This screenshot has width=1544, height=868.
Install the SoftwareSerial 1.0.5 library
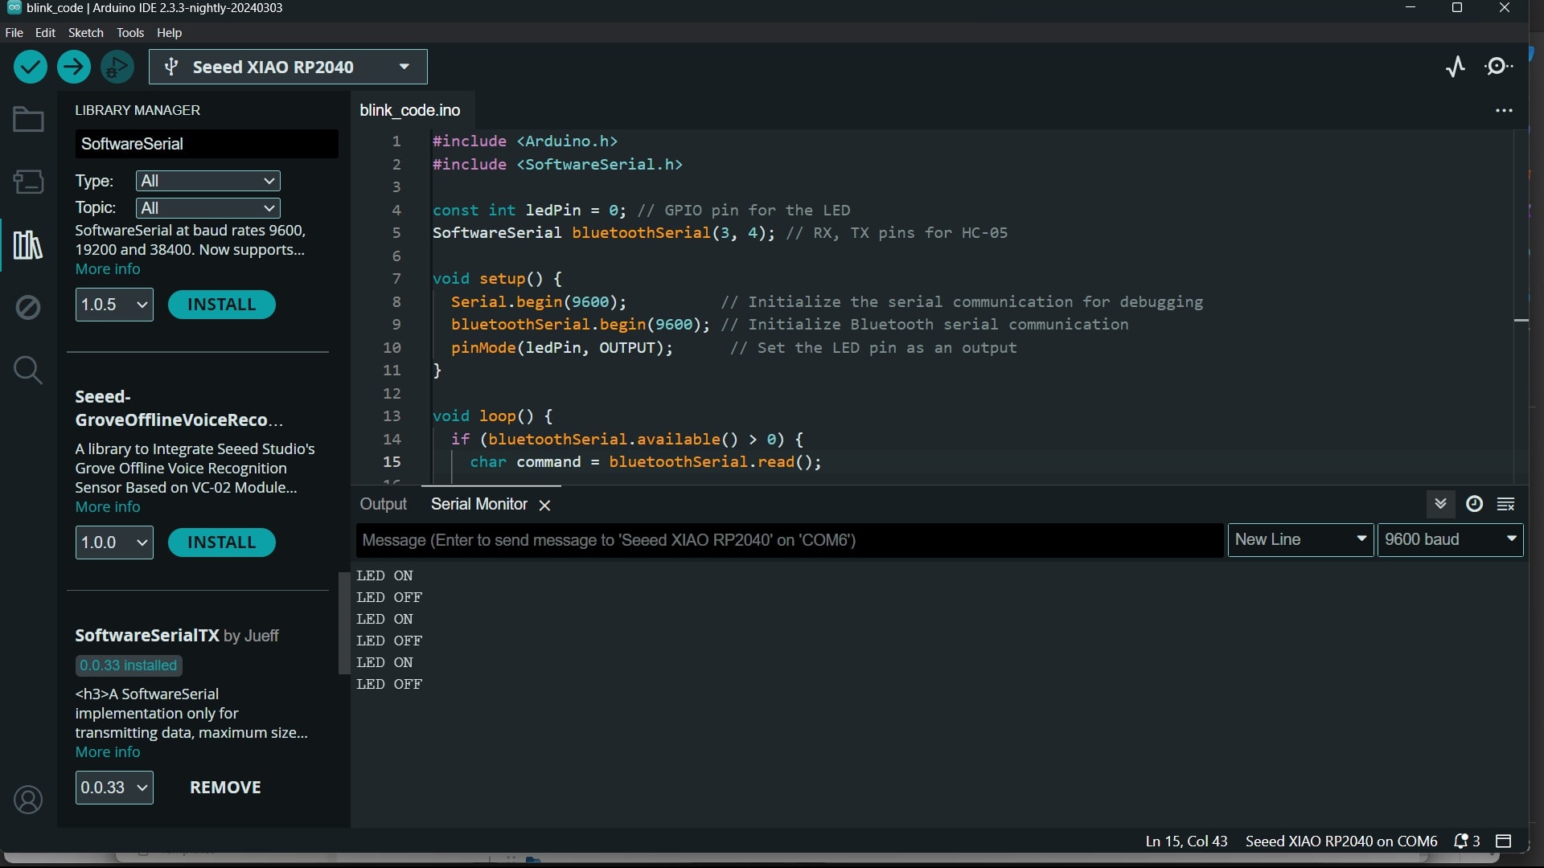coord(221,305)
